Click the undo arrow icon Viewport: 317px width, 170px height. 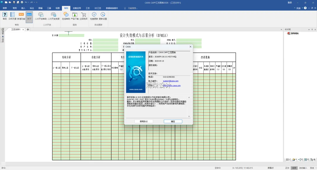(x=26, y=2)
